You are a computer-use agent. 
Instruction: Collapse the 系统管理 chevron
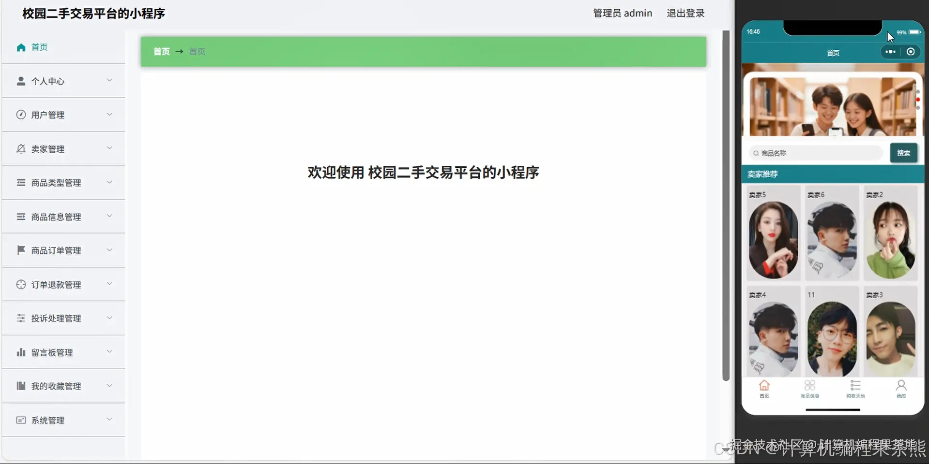pos(110,420)
